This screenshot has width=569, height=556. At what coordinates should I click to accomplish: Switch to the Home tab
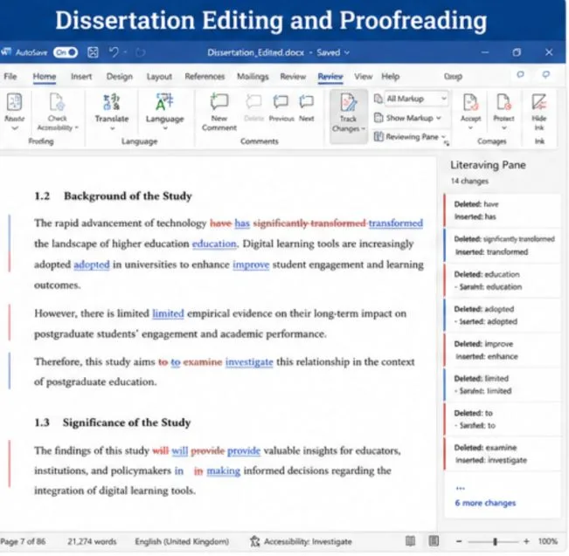click(x=45, y=77)
